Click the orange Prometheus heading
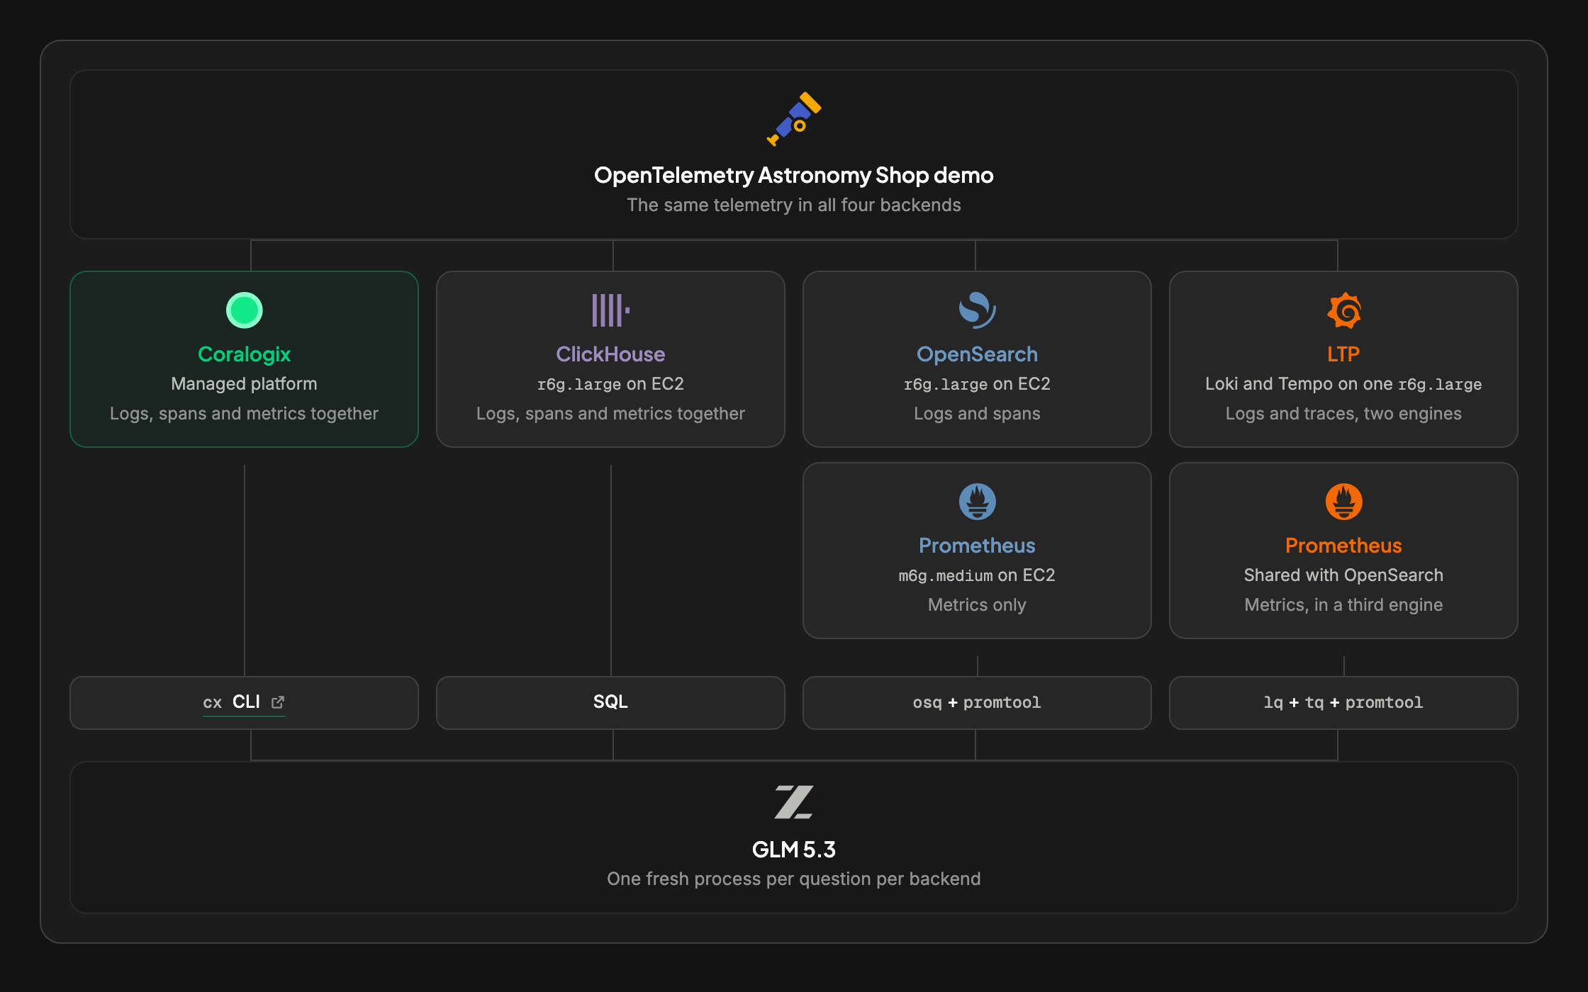This screenshot has width=1588, height=992. 1343,546
